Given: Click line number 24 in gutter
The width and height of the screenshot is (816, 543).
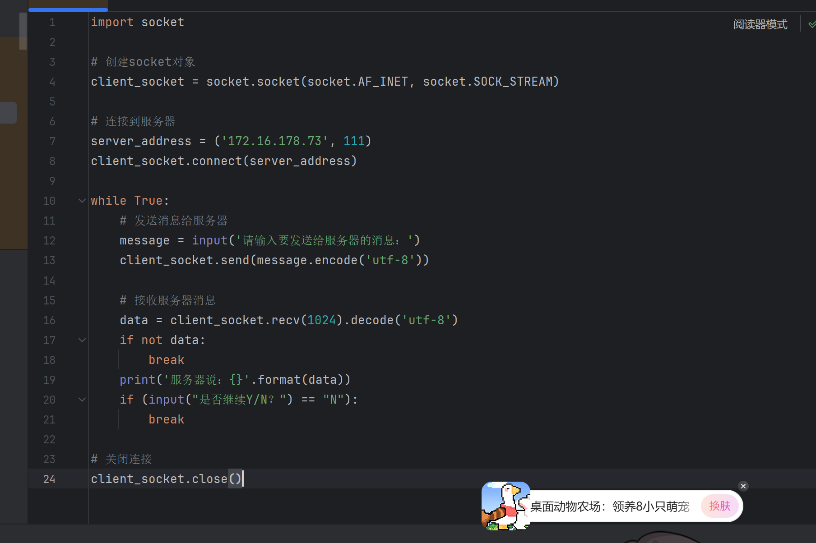Looking at the screenshot, I should pos(49,479).
